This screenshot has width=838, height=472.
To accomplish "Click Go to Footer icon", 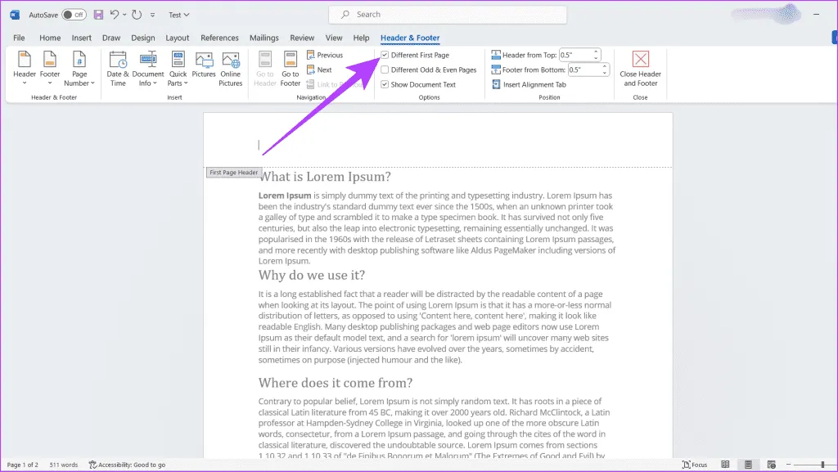I will (291, 67).
